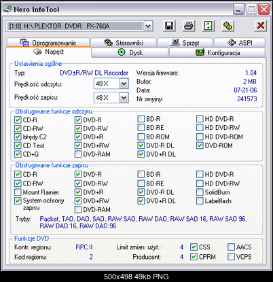Switch to the Dysk tab
The width and height of the screenshot is (273, 282).
(130, 53)
